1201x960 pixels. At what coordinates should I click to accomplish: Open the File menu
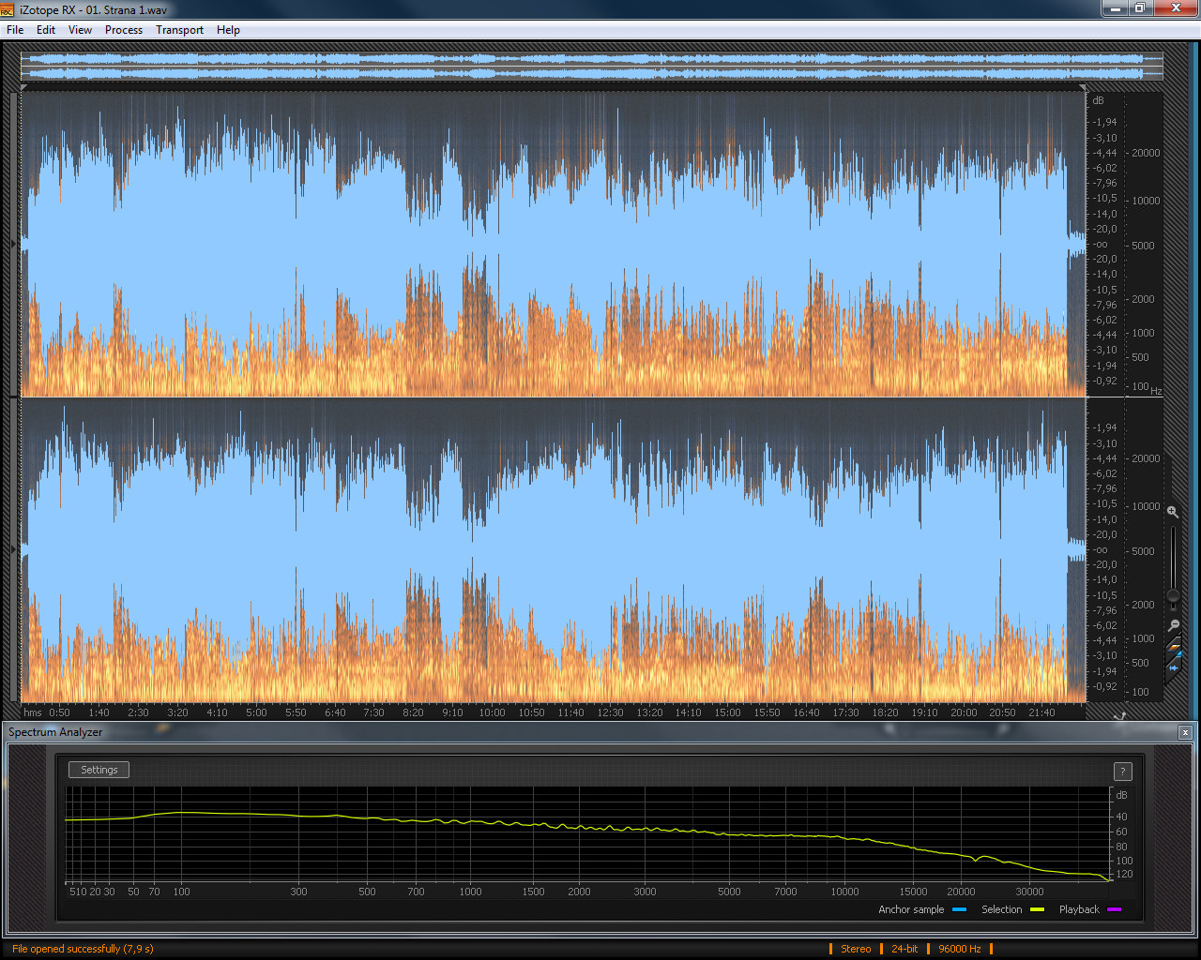click(x=15, y=30)
